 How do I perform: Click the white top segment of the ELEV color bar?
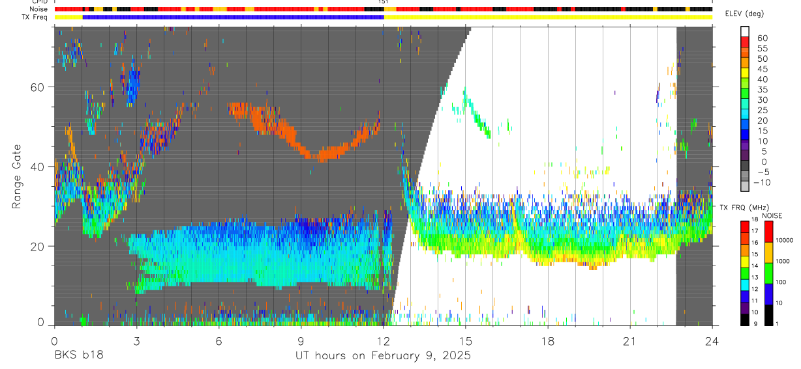pos(745,31)
